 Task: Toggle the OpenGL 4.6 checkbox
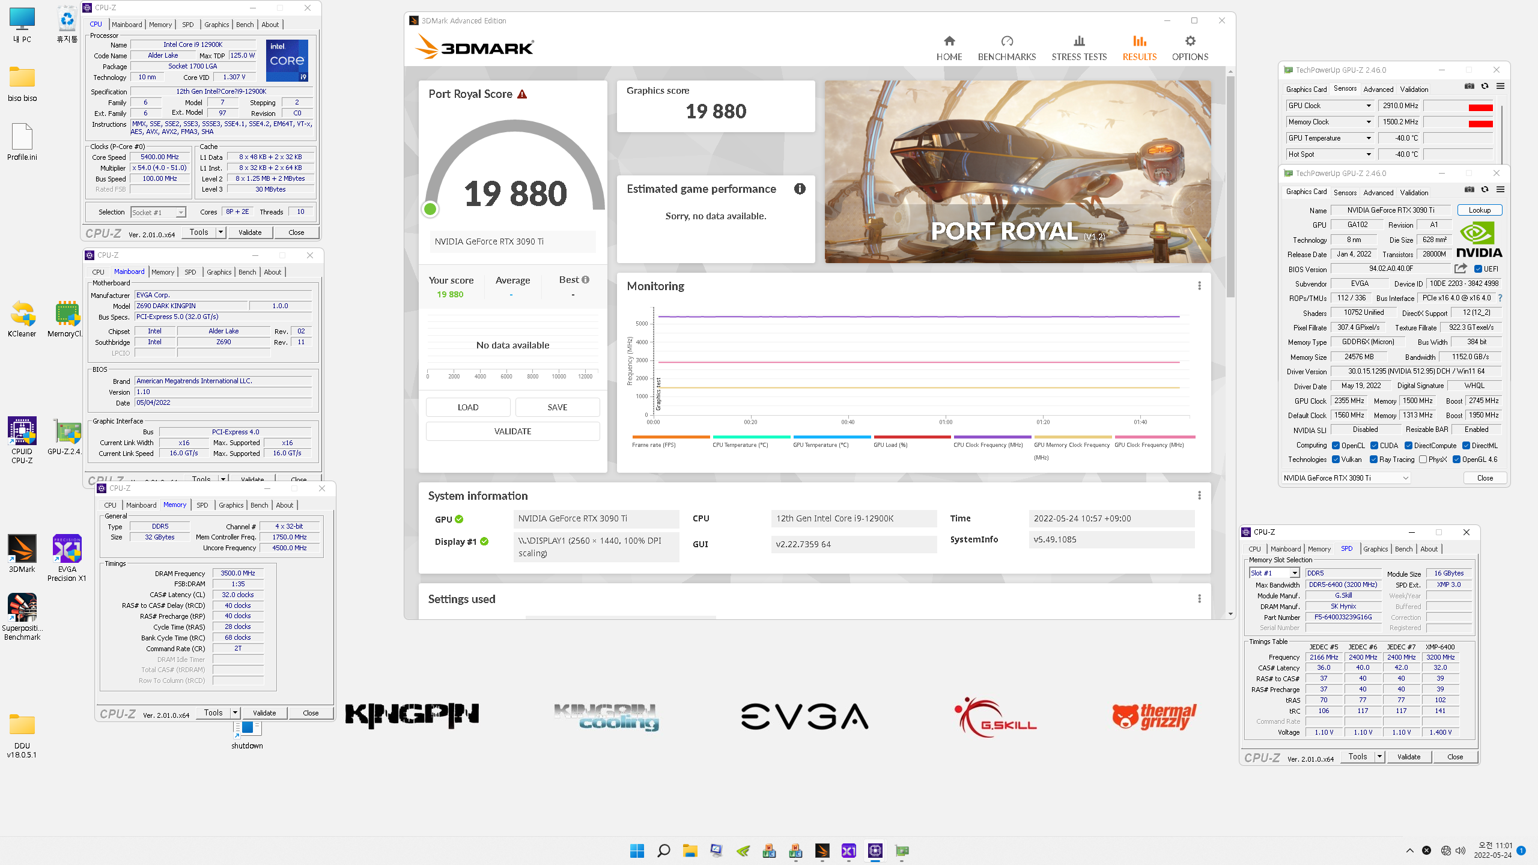(x=1456, y=460)
